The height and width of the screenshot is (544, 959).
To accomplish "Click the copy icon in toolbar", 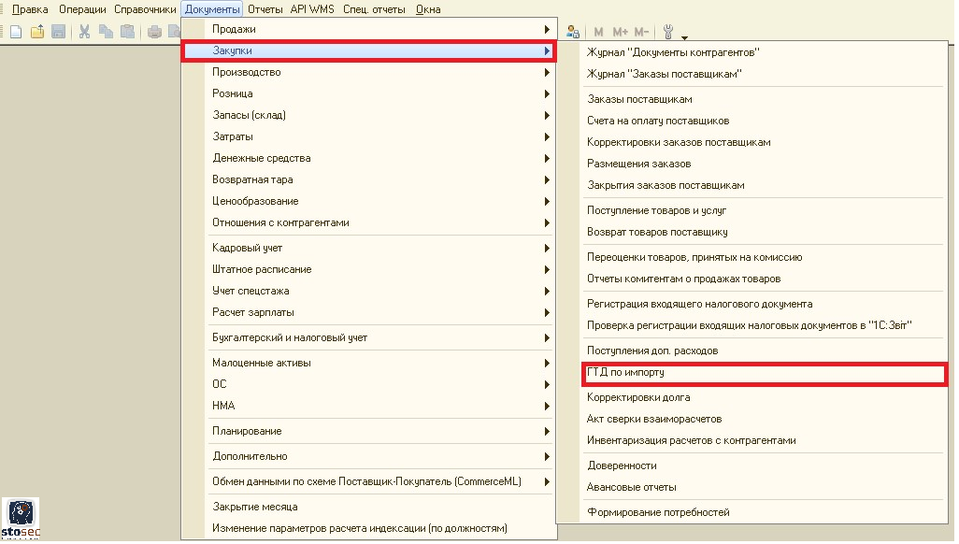I will [x=106, y=32].
